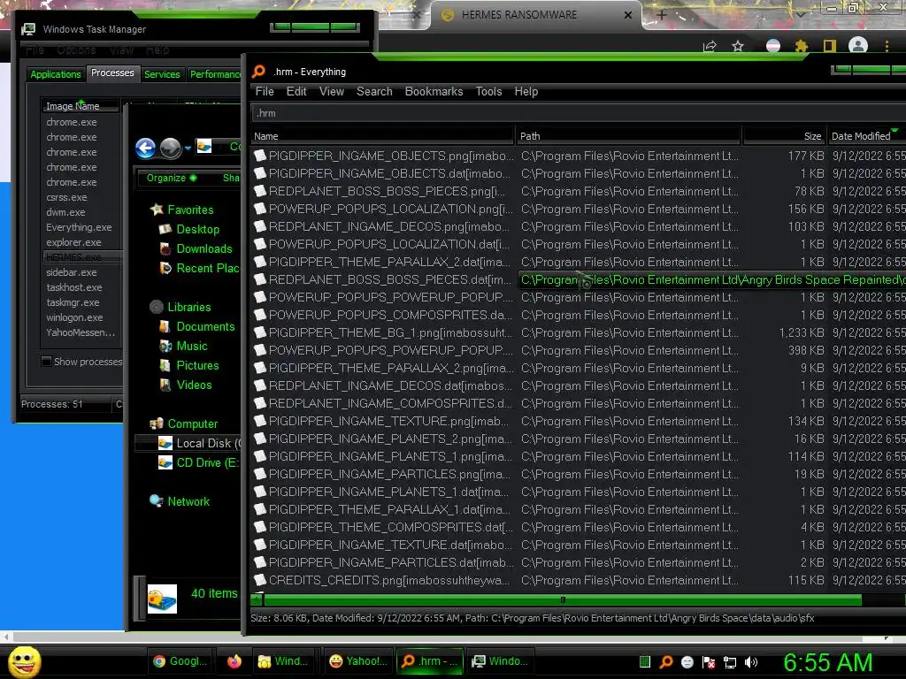Select PIGDIPPER_INGAME_OBJECTS.png file icon
906x679 pixels.
point(259,156)
